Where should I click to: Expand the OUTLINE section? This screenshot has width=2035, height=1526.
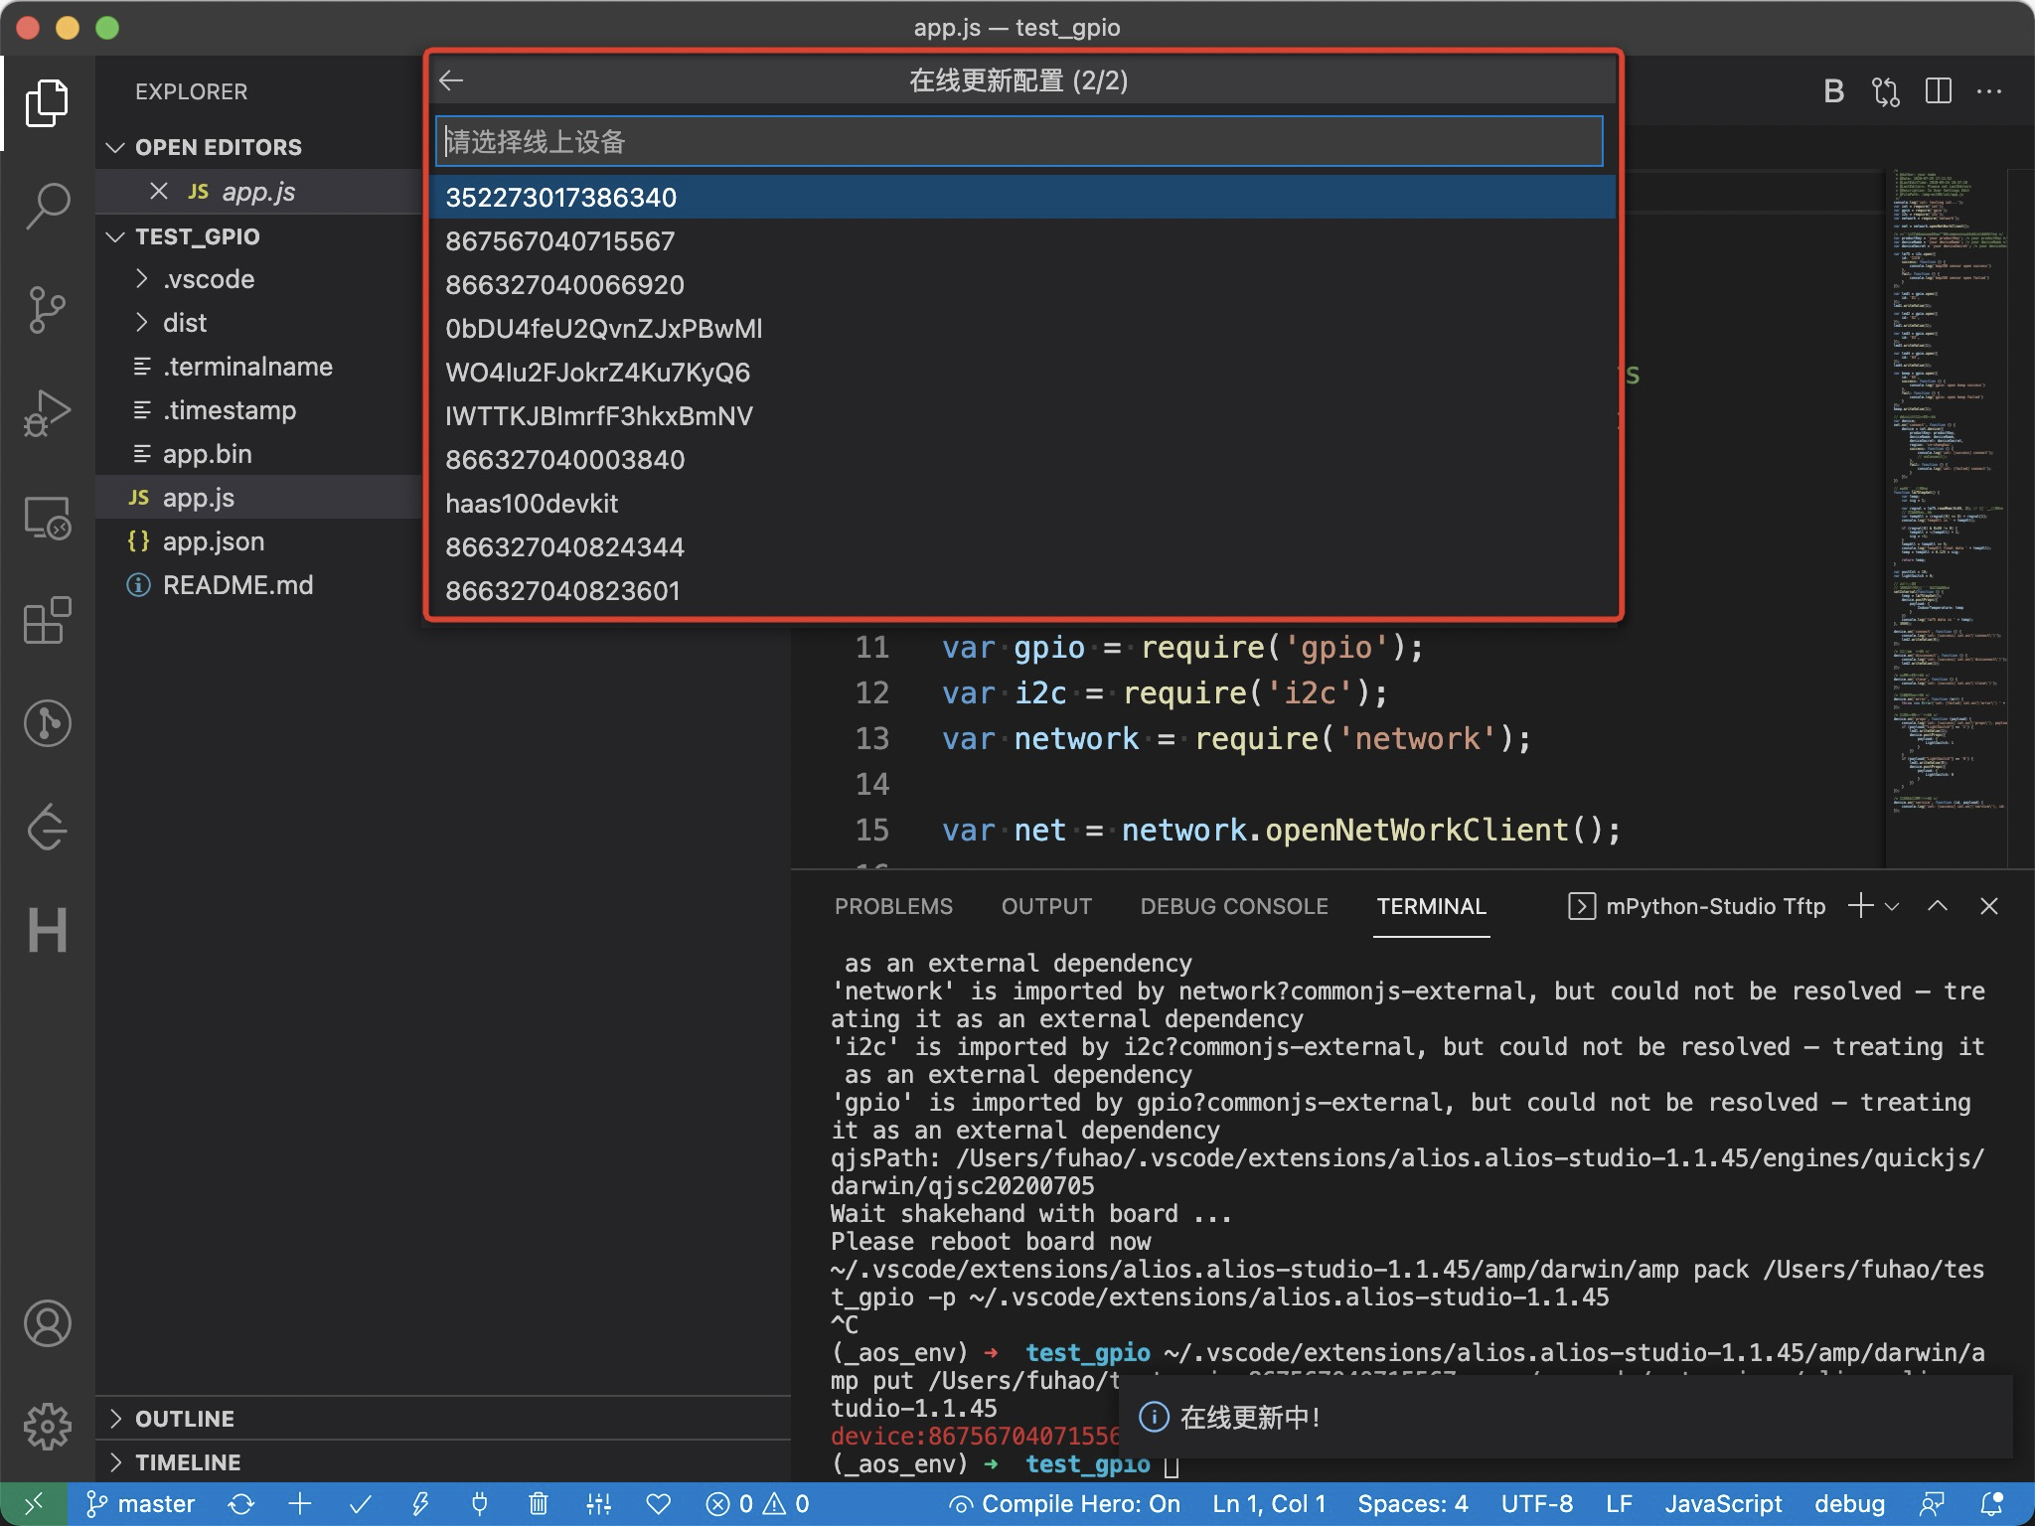115,1419
